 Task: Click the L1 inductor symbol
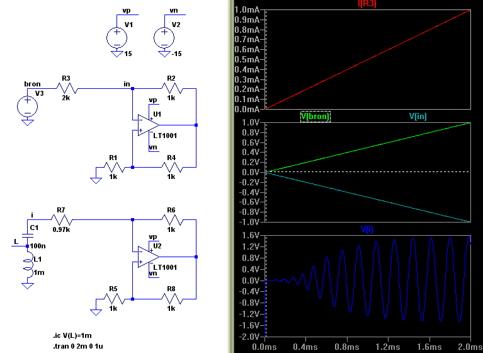tap(27, 266)
